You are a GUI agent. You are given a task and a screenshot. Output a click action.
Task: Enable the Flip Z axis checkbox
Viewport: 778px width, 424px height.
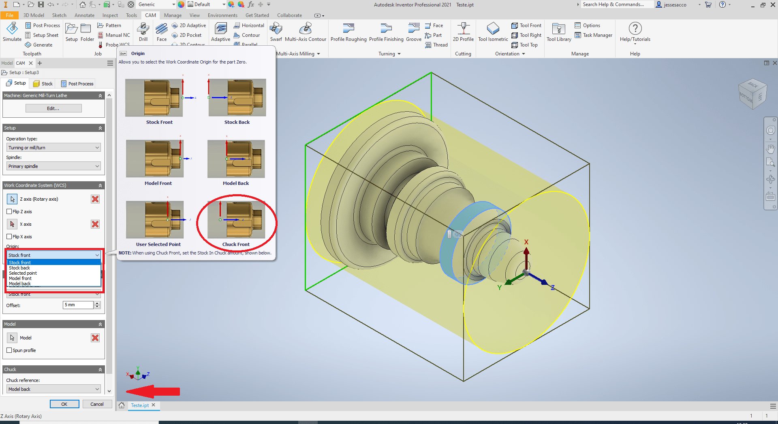(9, 211)
